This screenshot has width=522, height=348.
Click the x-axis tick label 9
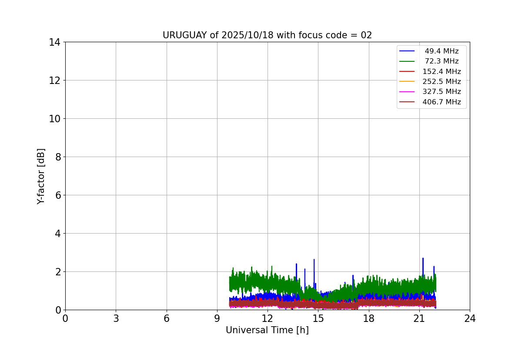pos(217,318)
